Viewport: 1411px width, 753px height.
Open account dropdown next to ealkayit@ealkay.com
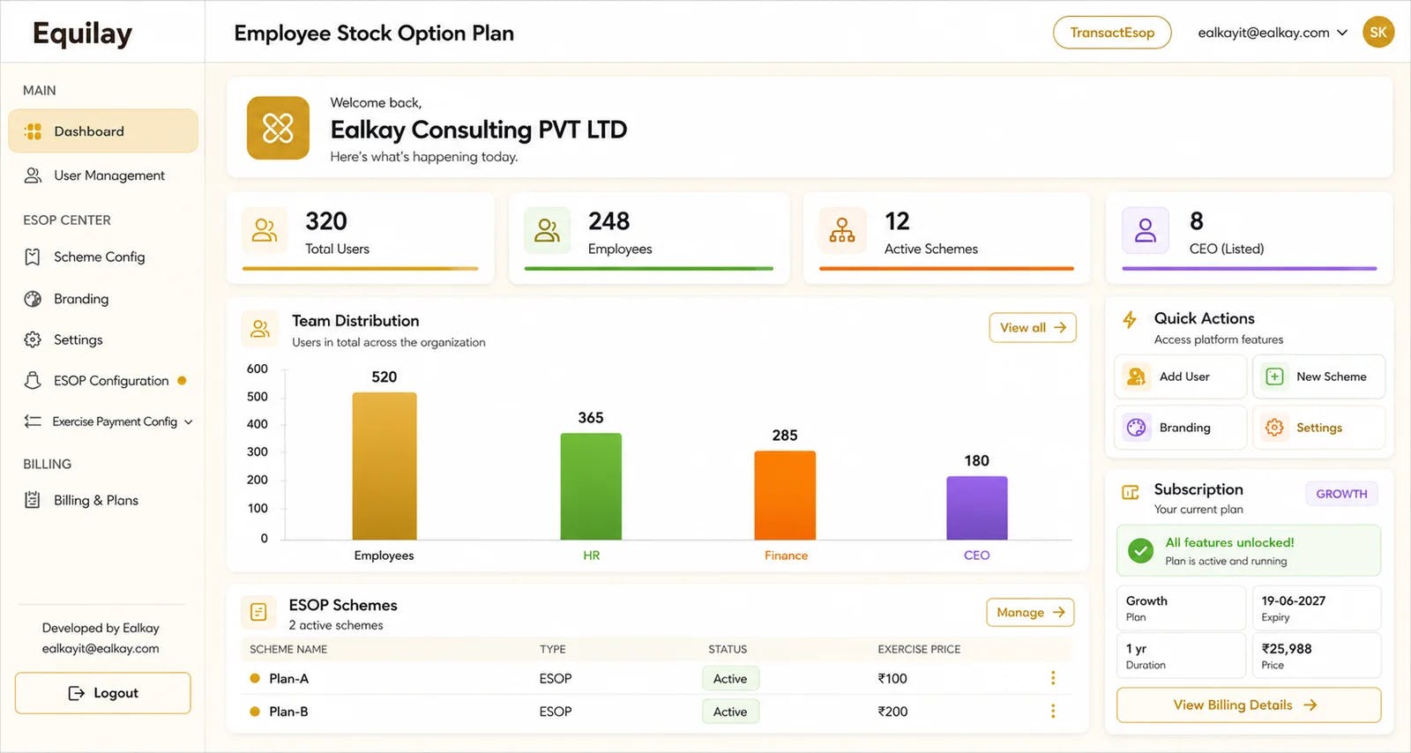[x=1342, y=33]
